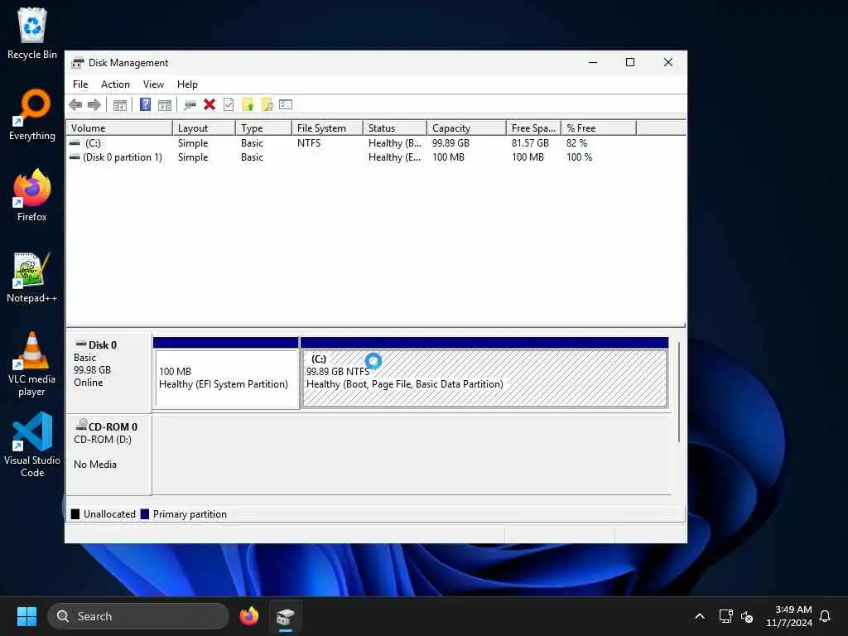This screenshot has height=636, width=848.
Task: Open the clock showing 3:49 AM
Action: 789,616
